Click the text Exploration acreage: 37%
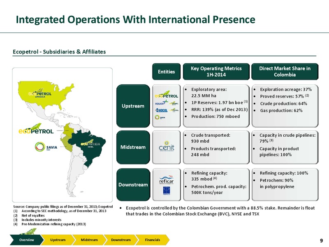This screenshot has height=247, width=329. click(x=286, y=89)
